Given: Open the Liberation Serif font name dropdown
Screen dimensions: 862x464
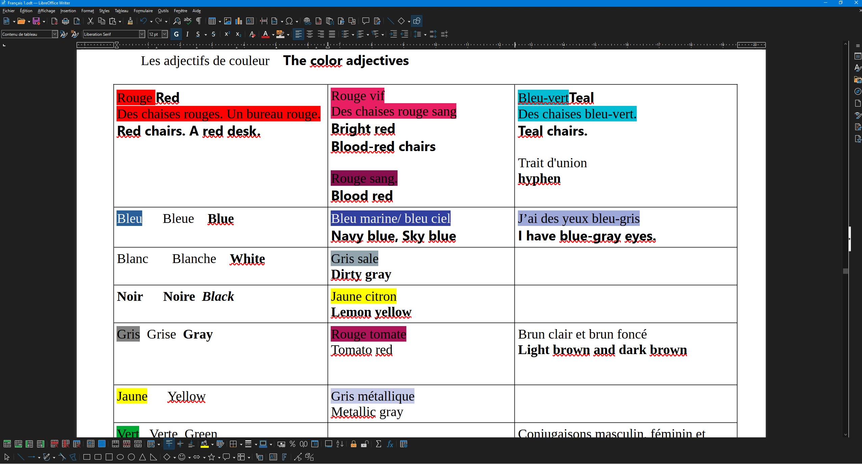Looking at the screenshot, I should coord(142,34).
